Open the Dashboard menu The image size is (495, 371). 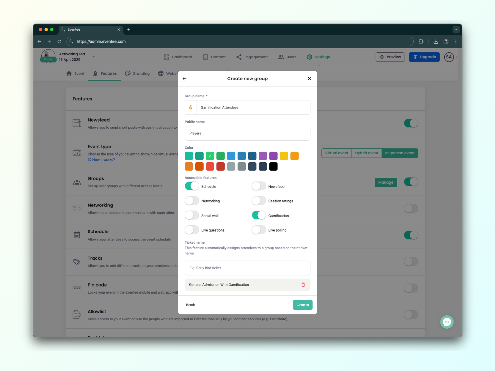(178, 57)
